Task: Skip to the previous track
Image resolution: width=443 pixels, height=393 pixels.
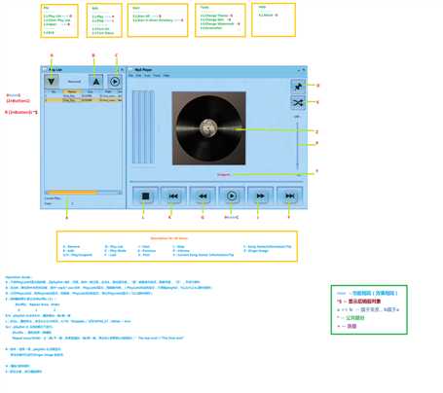Action: 173,196
